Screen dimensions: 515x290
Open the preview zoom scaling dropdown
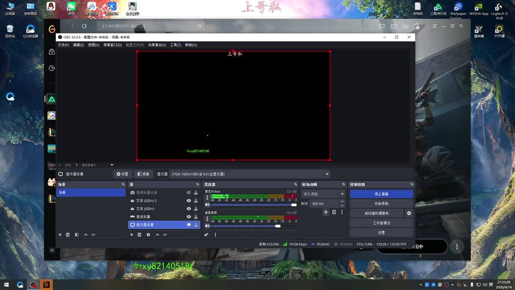pos(112,165)
